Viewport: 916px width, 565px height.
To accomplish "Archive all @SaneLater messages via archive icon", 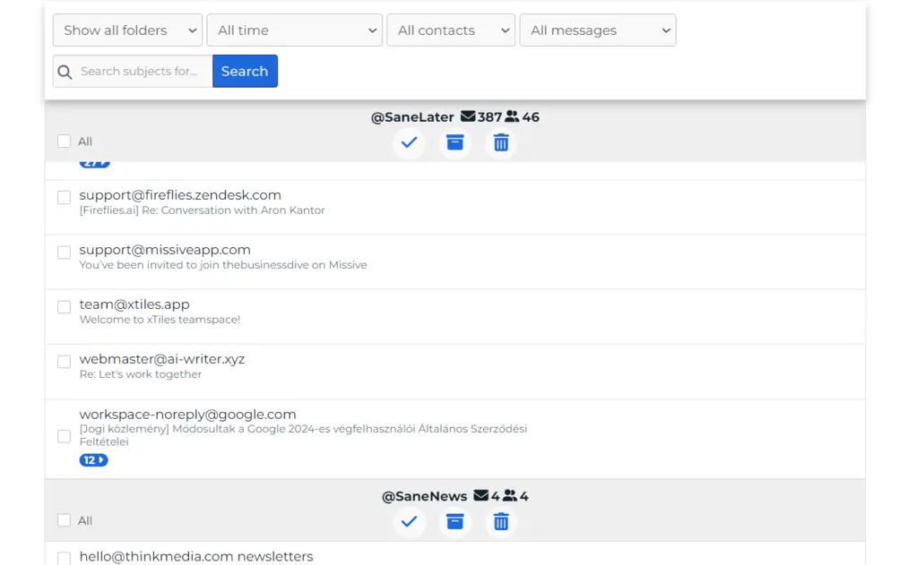I will click(x=454, y=142).
